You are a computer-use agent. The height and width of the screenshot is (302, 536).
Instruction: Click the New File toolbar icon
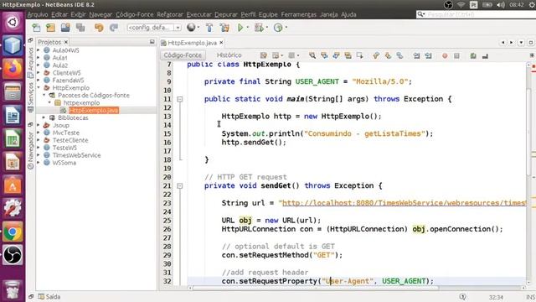tap(36, 28)
